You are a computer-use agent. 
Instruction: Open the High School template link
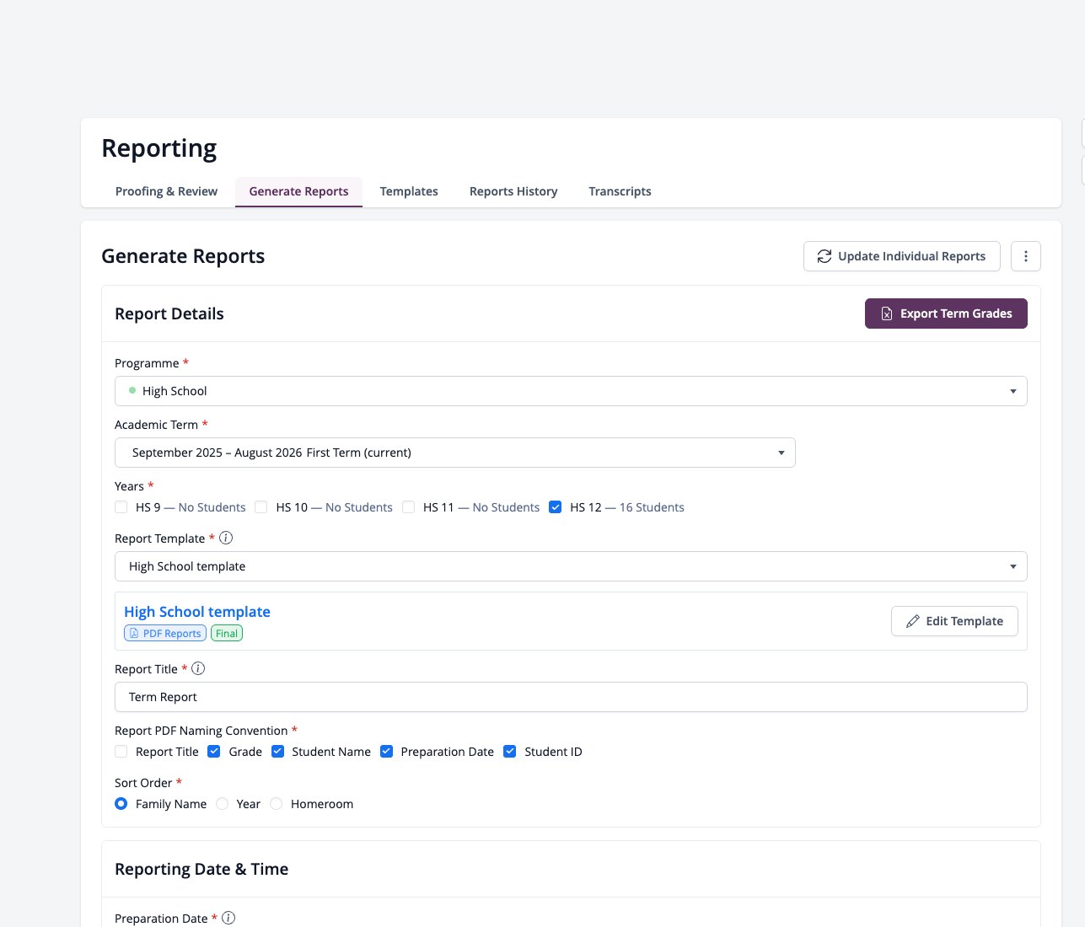pyautogui.click(x=197, y=612)
